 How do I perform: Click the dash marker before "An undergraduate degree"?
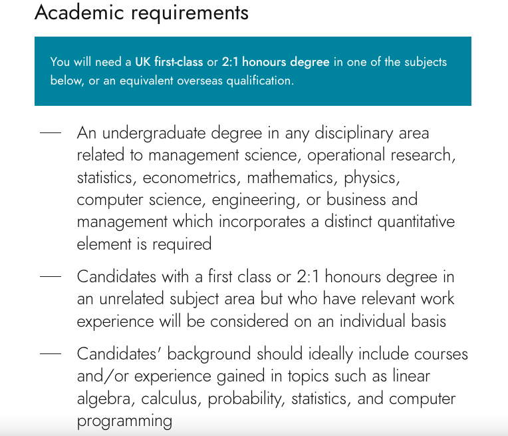(x=51, y=133)
